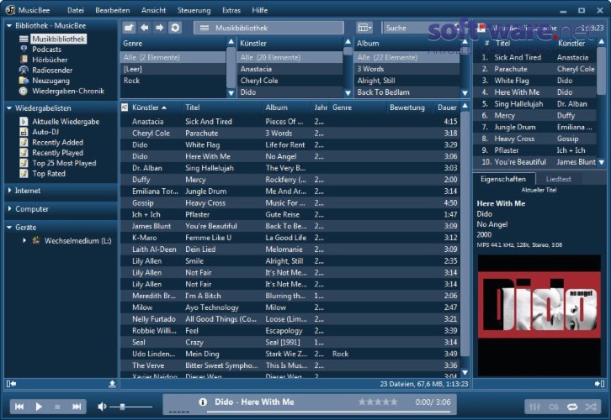Collapse the Geräte section
This screenshot has height=420, width=611.
(x=9, y=227)
